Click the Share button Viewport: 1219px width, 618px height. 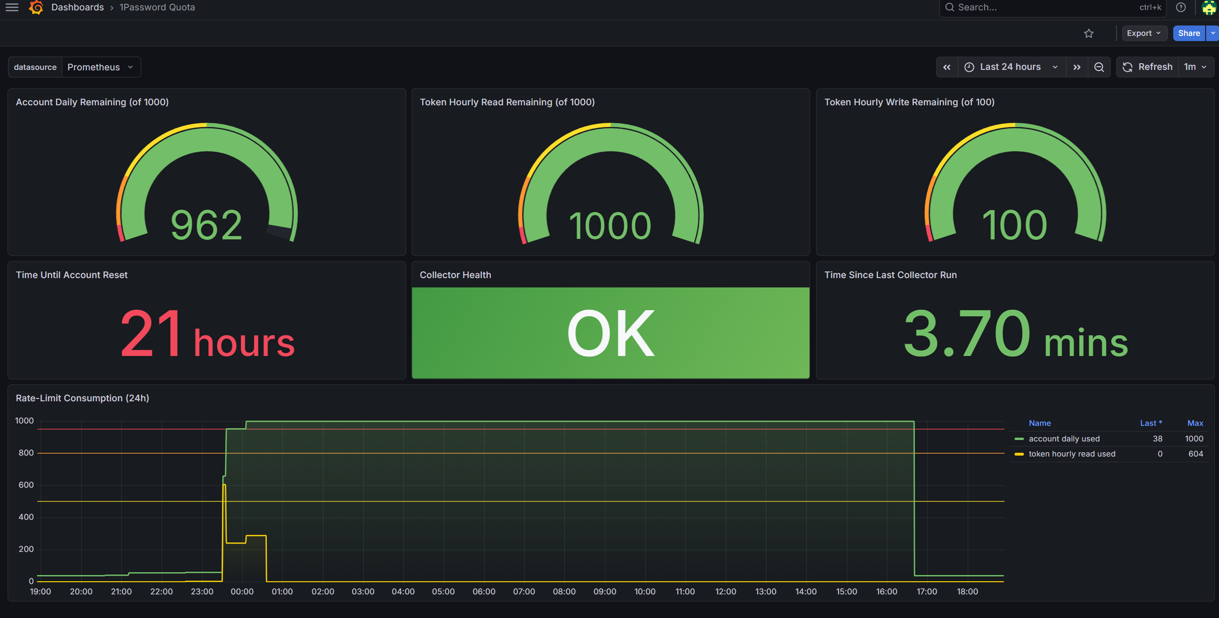[1188, 33]
